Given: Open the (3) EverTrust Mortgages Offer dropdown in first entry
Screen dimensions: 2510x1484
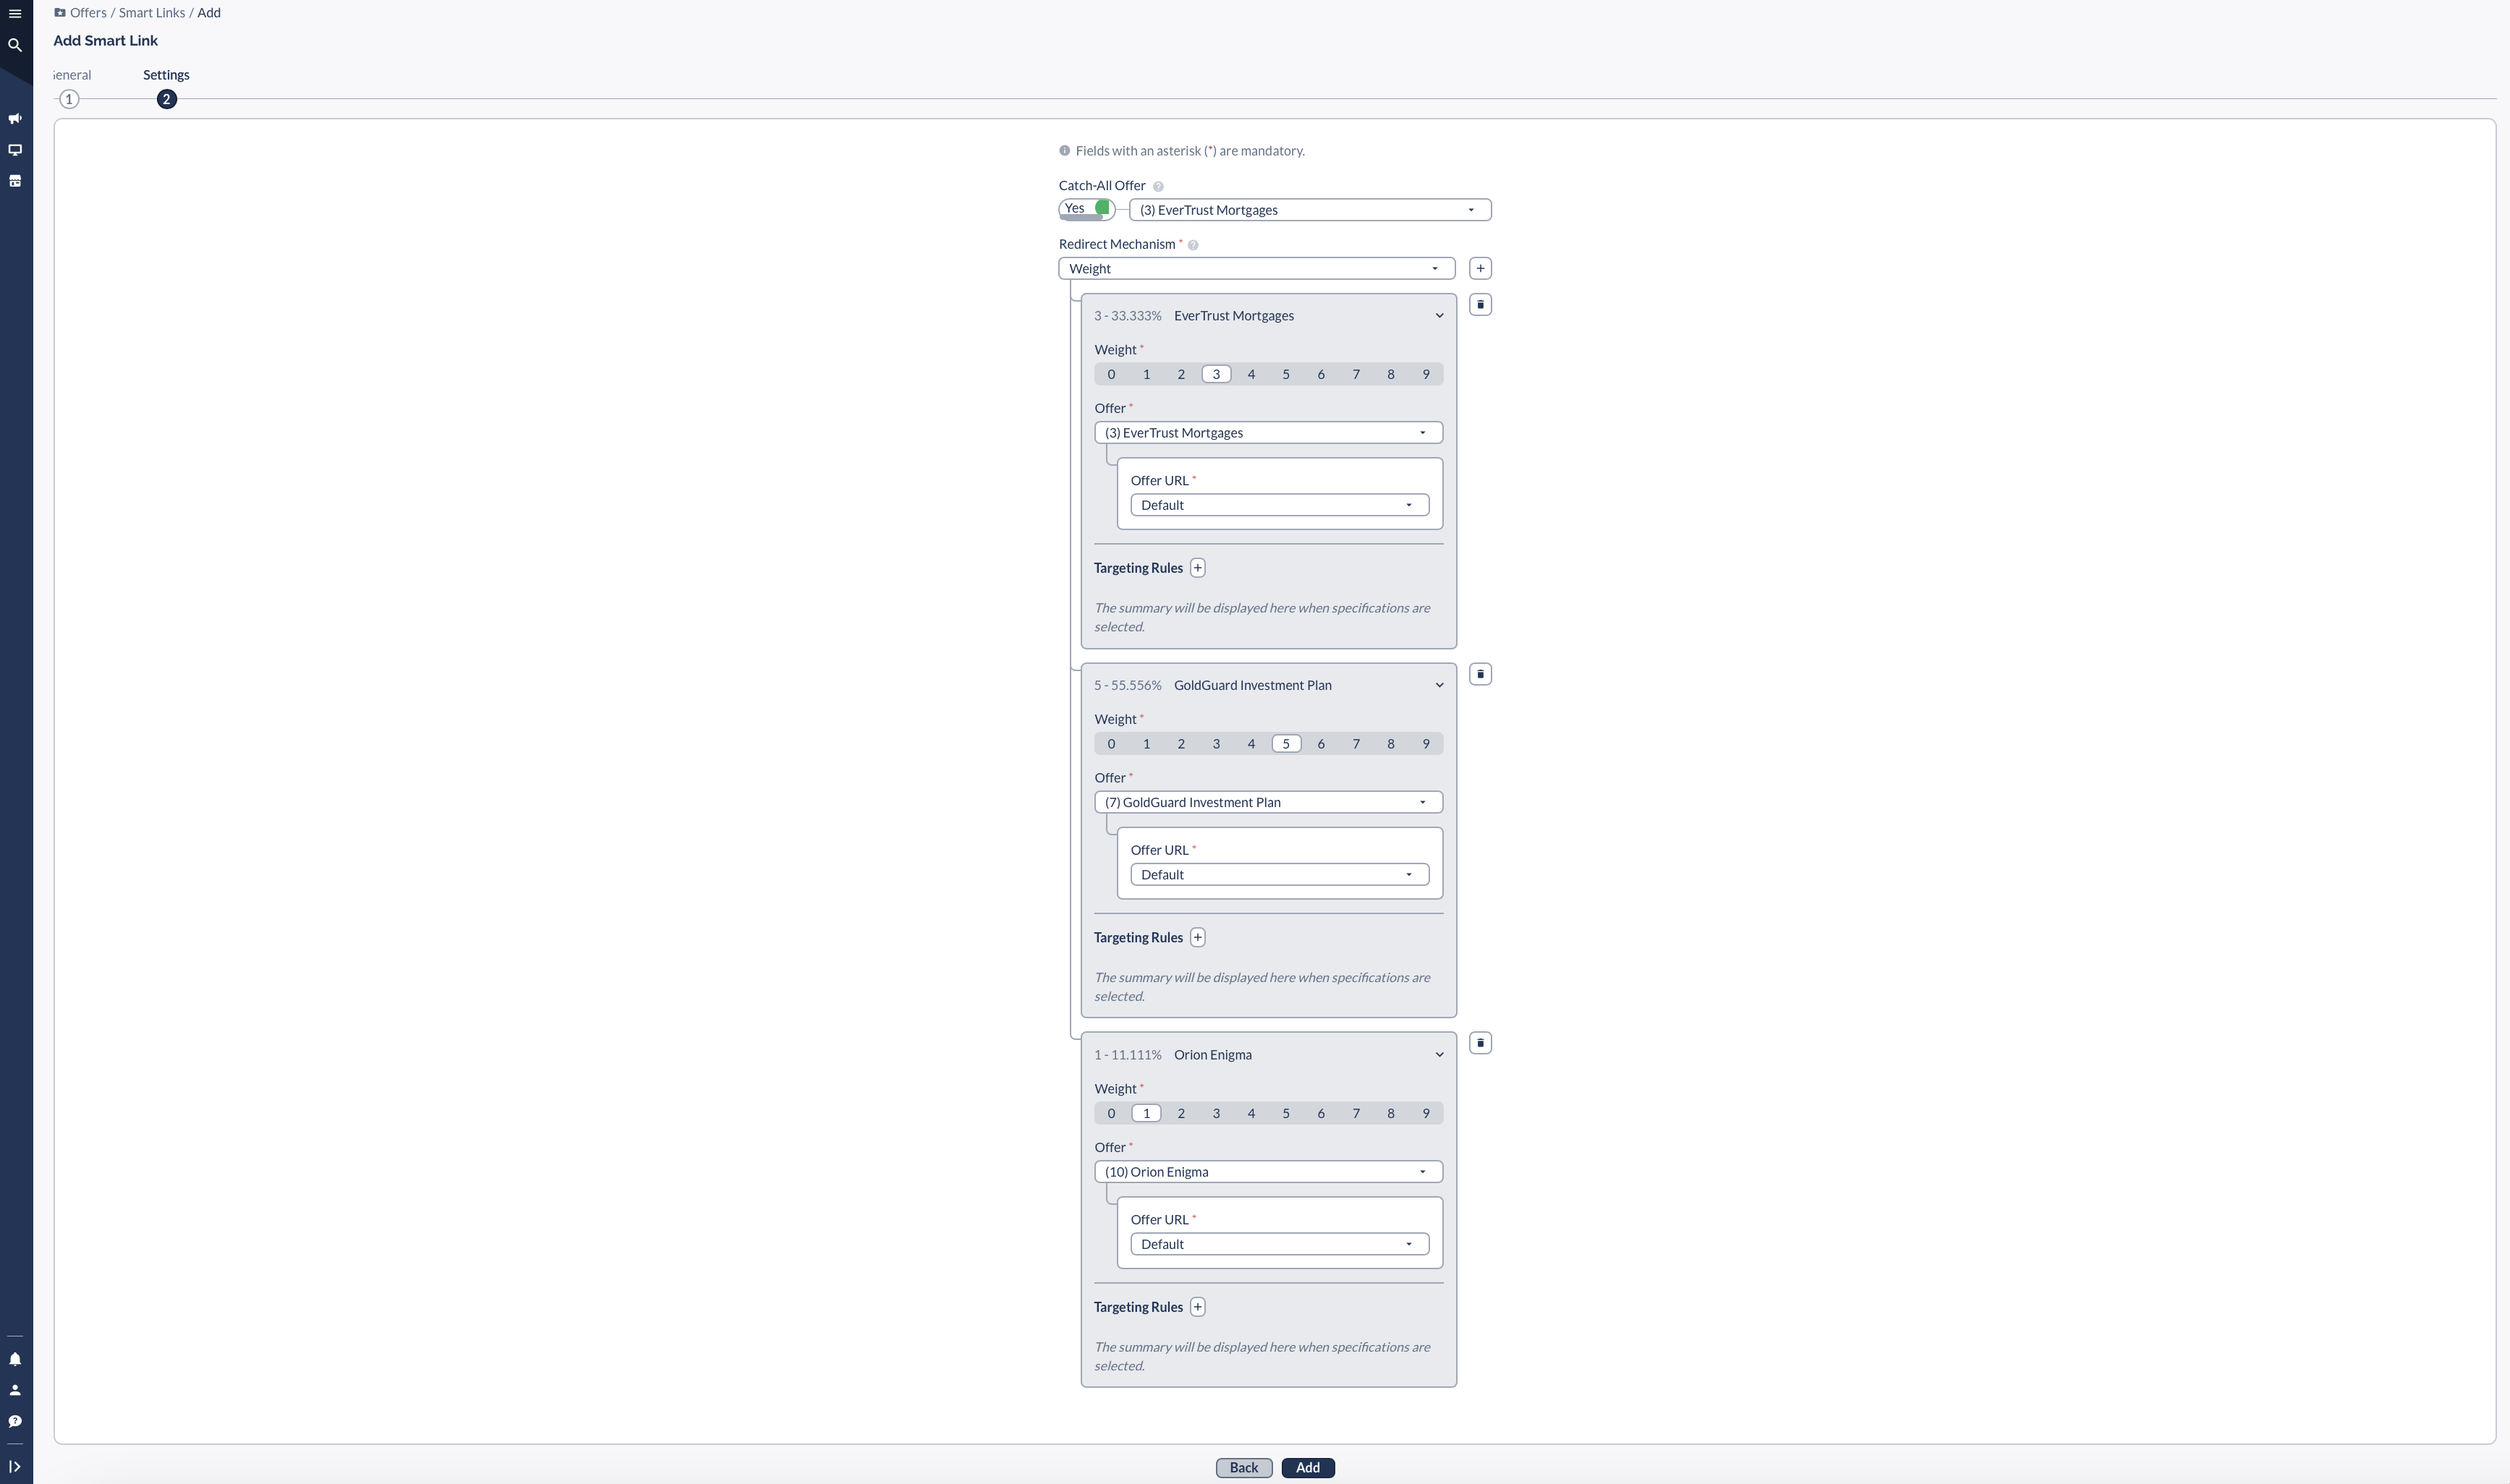Looking at the screenshot, I should click(1269, 433).
